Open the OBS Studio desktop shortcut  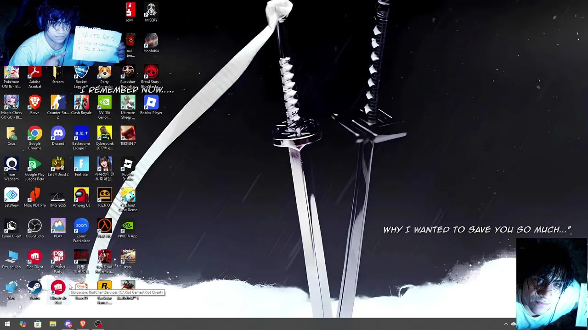(x=34, y=228)
